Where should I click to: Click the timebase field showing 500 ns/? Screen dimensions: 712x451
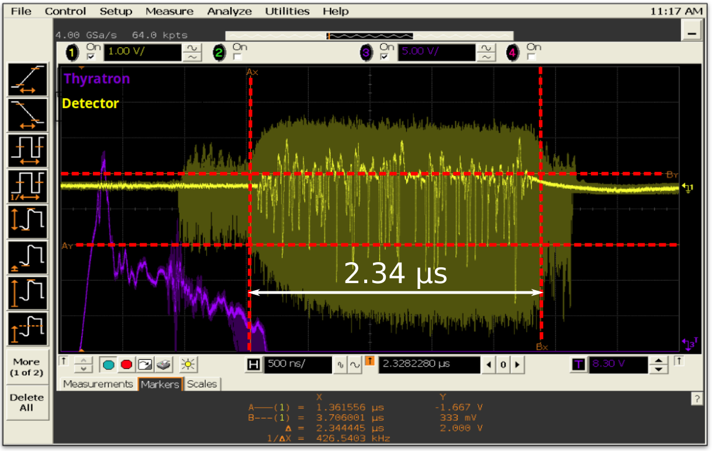[298, 365]
